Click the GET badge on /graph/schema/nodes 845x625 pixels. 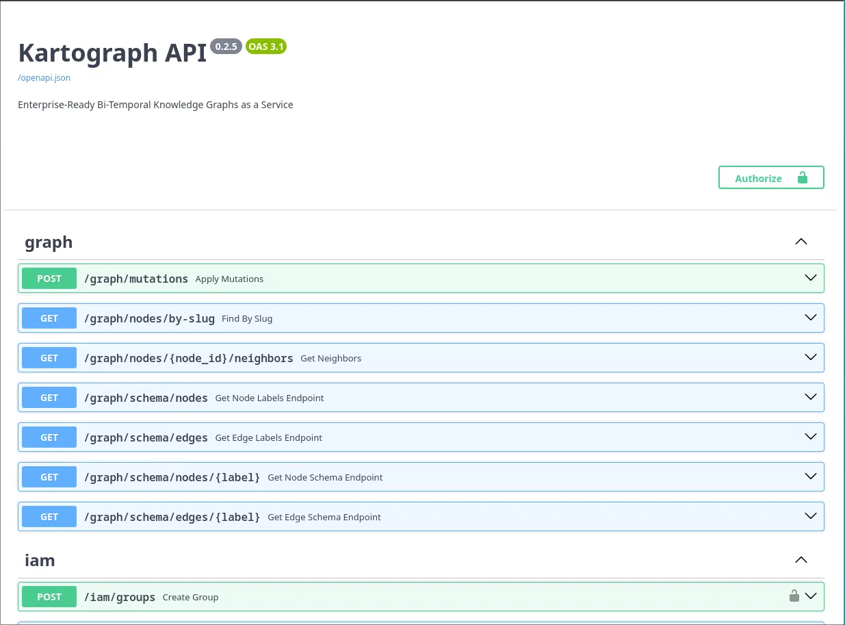49,397
